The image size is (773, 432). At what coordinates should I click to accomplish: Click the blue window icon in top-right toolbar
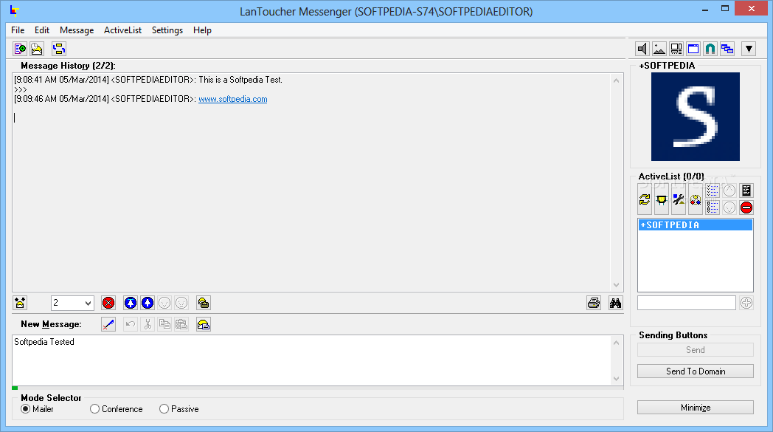coord(693,49)
